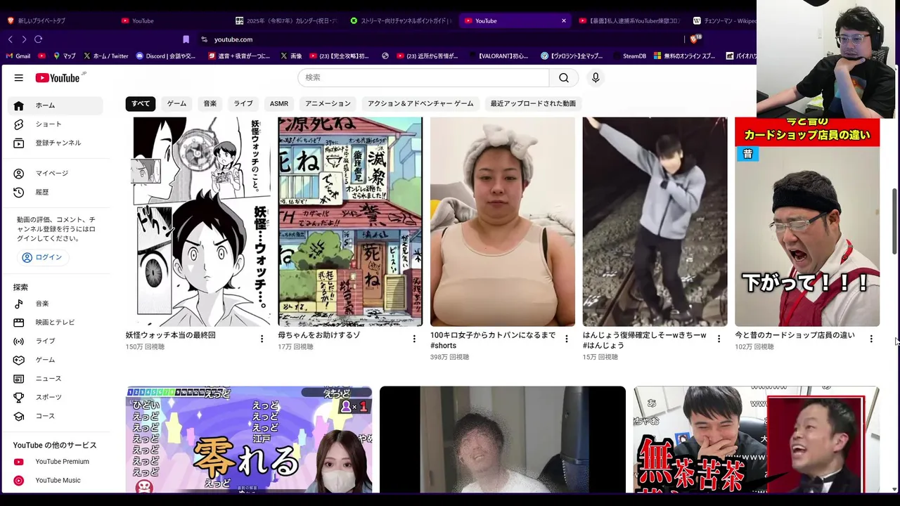Viewport: 900px width, 506px height.
Task: Go forward with the browser forward arrow
Action: 24,39
